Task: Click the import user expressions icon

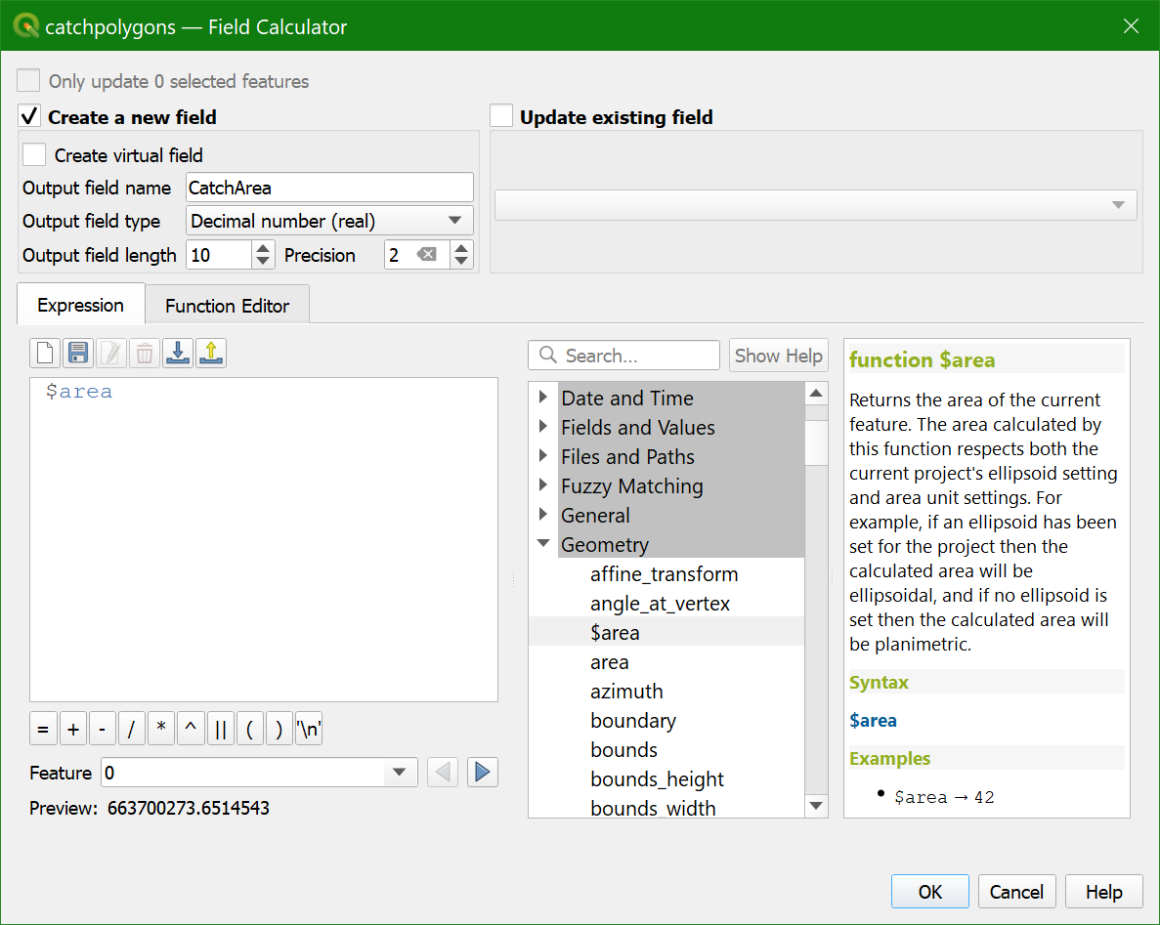Action: [178, 354]
